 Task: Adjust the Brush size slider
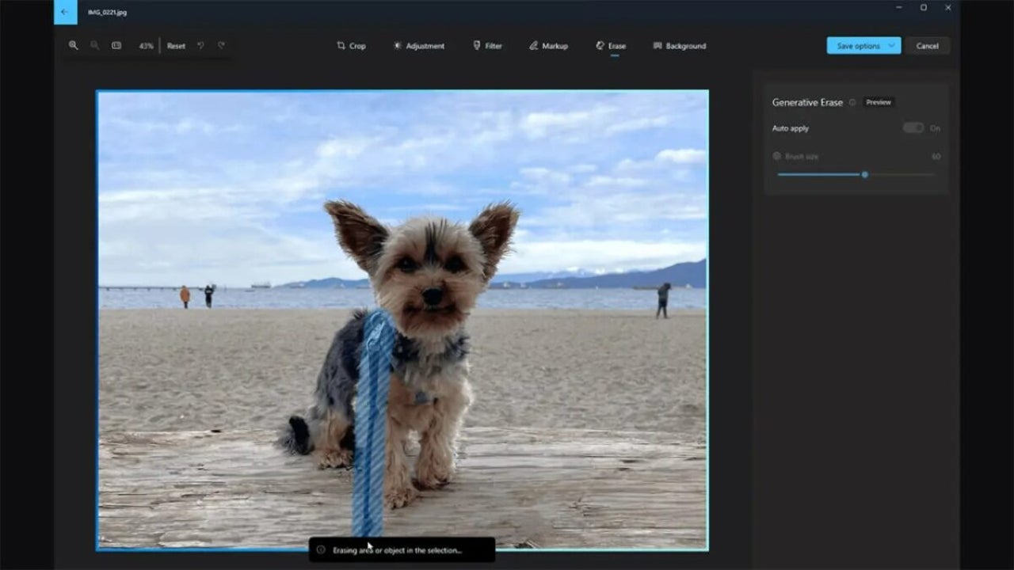865,174
